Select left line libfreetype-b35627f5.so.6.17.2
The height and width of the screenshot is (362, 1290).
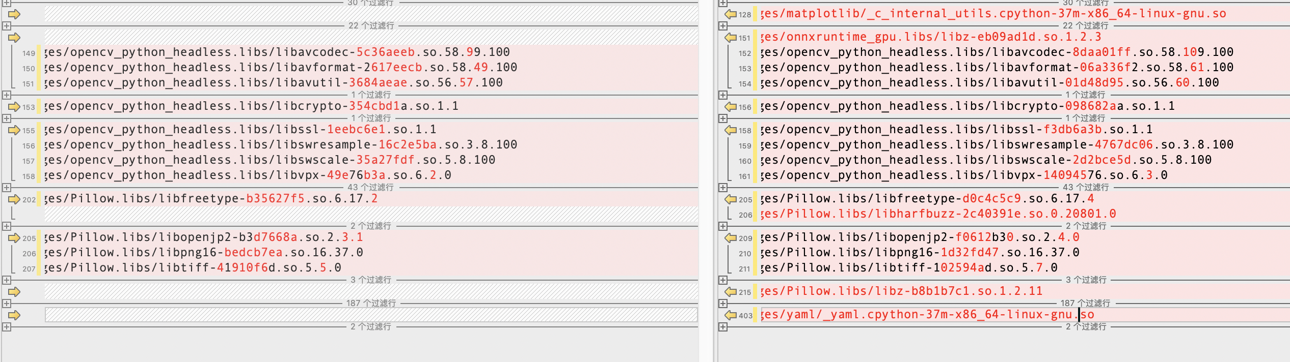(x=371, y=199)
